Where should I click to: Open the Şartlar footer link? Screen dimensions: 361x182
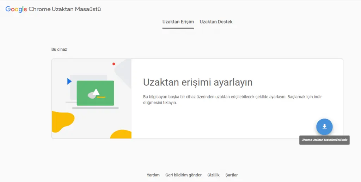tap(232, 175)
